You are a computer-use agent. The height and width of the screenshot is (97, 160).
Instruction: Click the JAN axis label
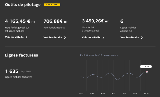[x=92, y=93]
